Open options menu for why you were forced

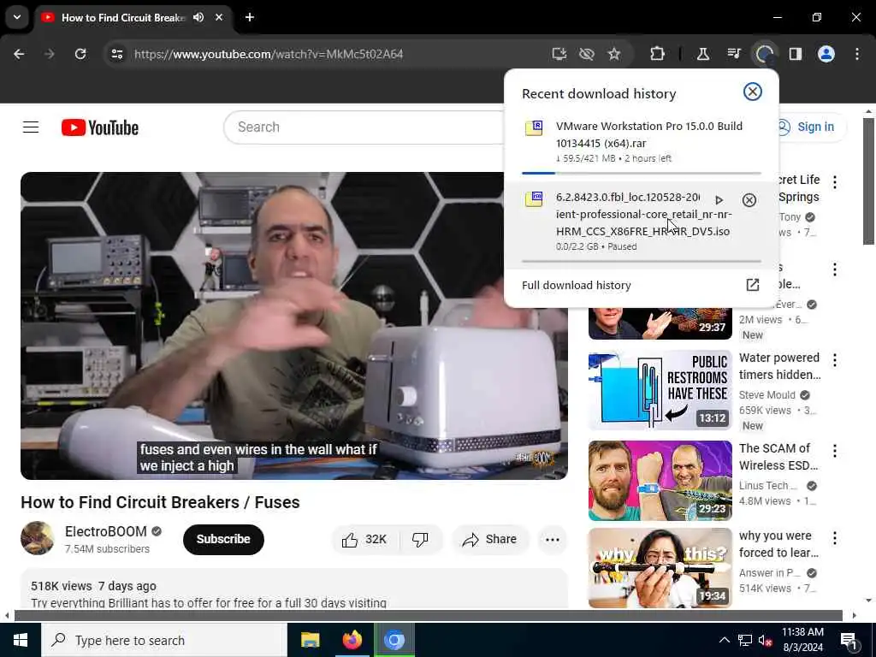pos(835,538)
